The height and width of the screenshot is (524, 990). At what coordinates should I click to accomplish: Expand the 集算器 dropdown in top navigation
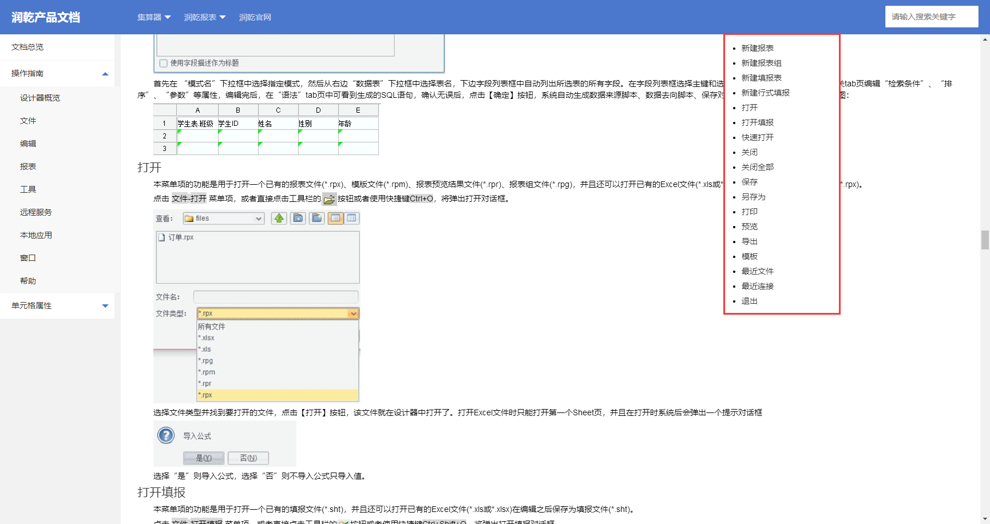[x=154, y=17]
